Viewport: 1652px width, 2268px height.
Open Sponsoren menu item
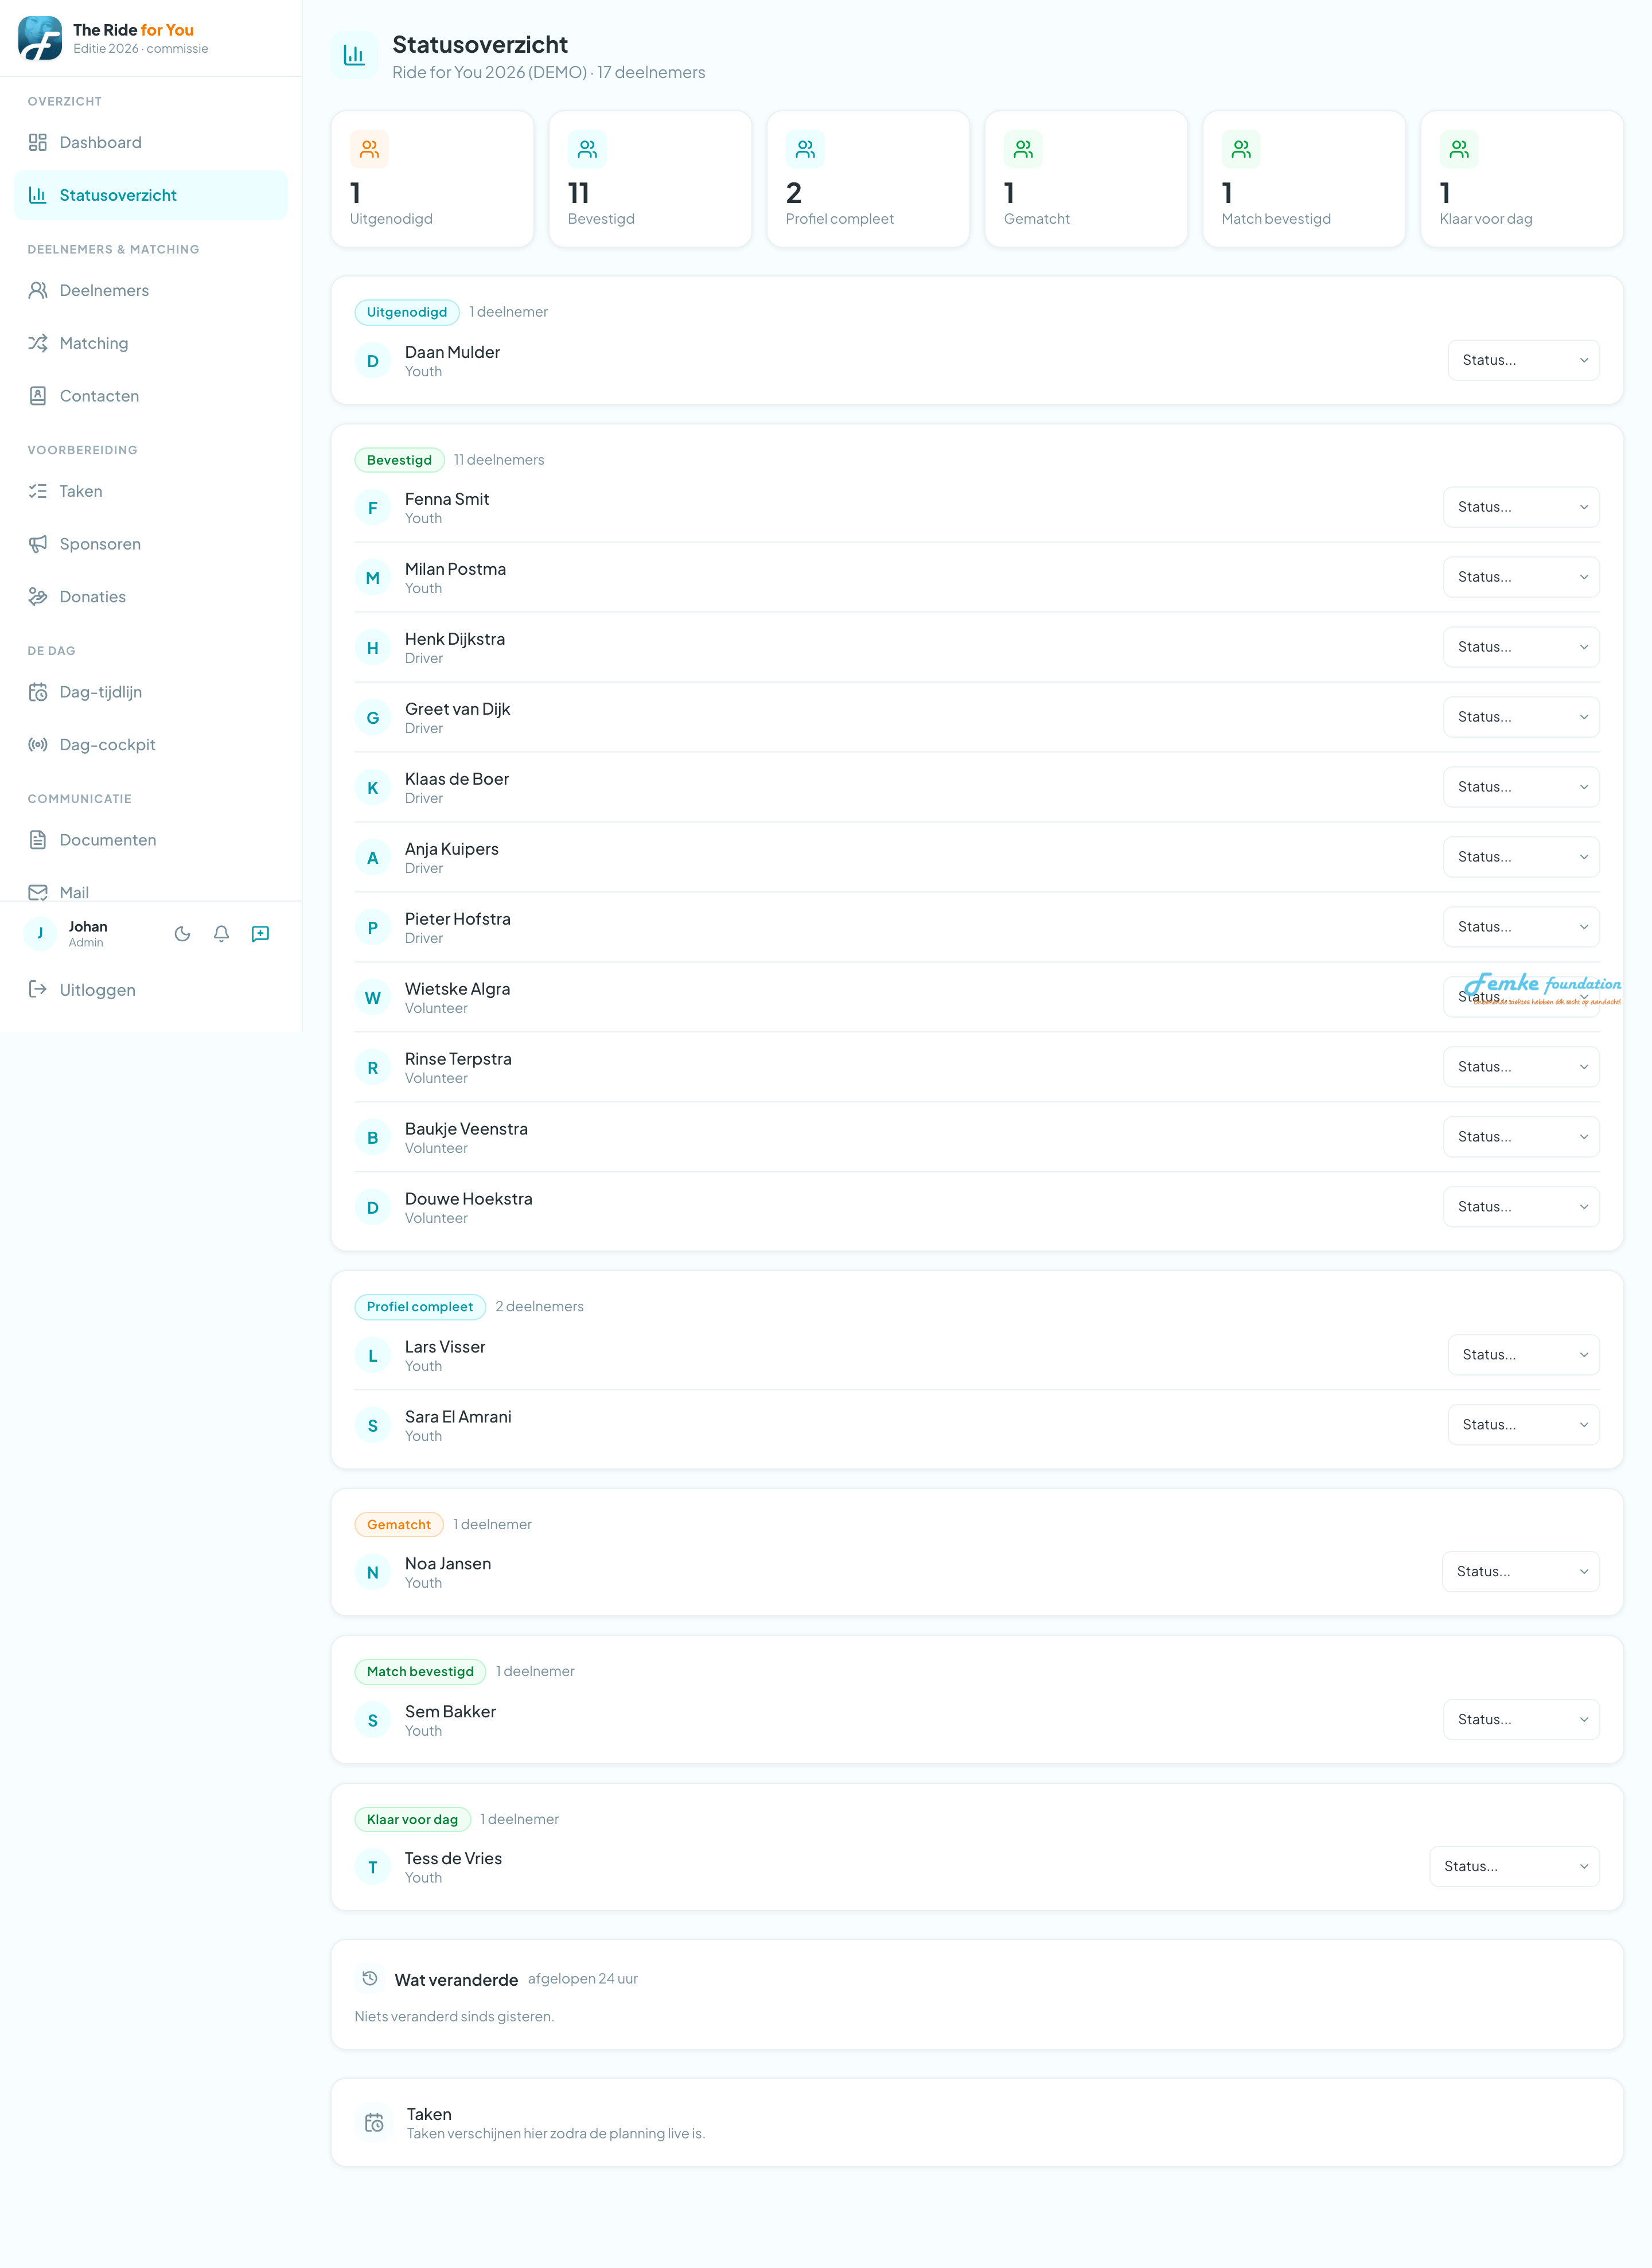151,544
